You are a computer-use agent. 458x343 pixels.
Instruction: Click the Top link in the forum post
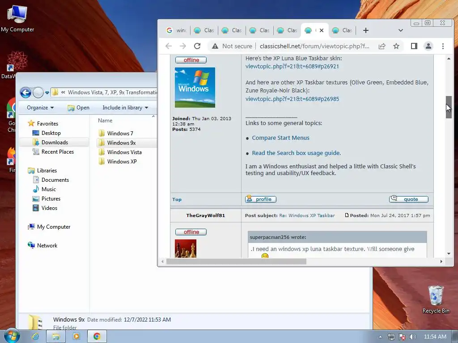[177, 200]
